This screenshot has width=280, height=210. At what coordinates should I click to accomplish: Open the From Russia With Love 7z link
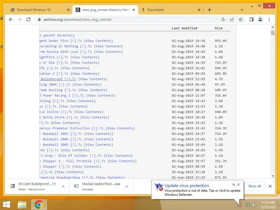(x=66, y=52)
